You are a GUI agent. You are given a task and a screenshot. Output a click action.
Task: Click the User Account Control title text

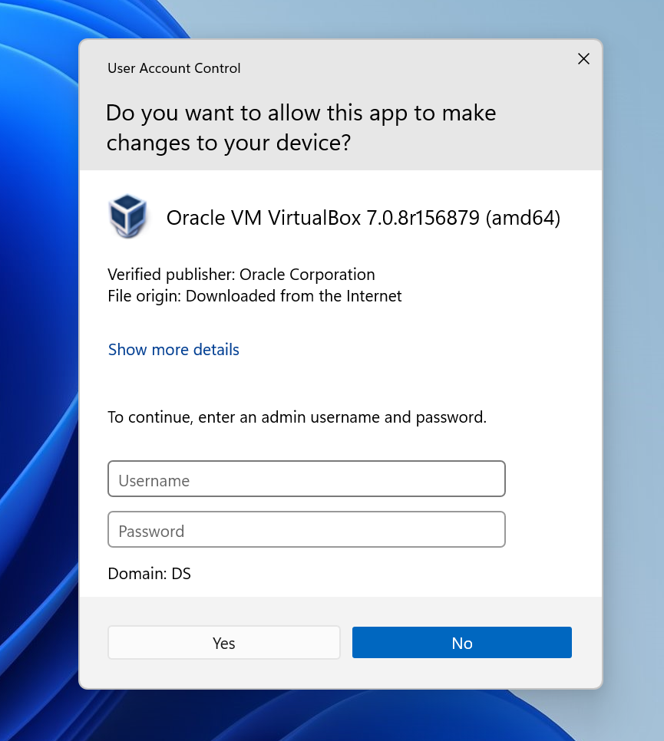[173, 68]
